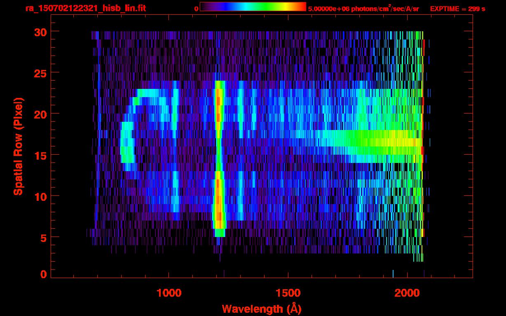
Task: Click the filename ra_150702122321_hisb_lin.fit
Action: (x=85, y=8)
